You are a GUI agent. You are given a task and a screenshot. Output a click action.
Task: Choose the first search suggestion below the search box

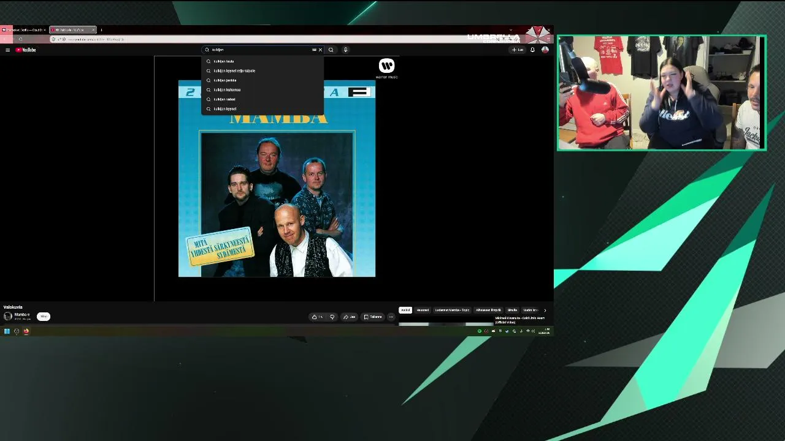tap(262, 61)
